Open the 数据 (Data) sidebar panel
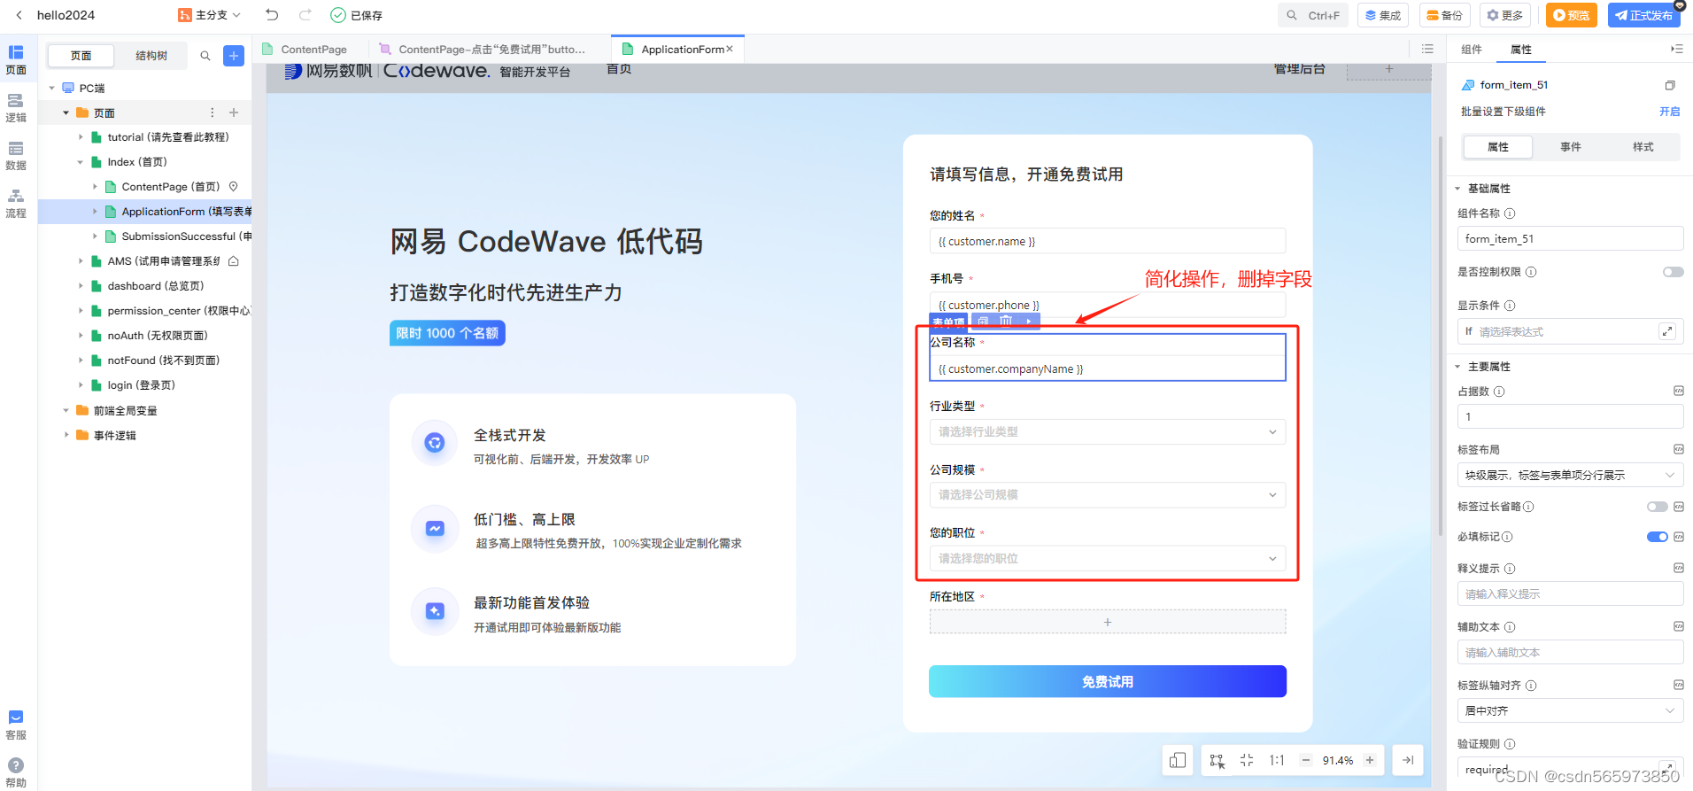 [16, 156]
